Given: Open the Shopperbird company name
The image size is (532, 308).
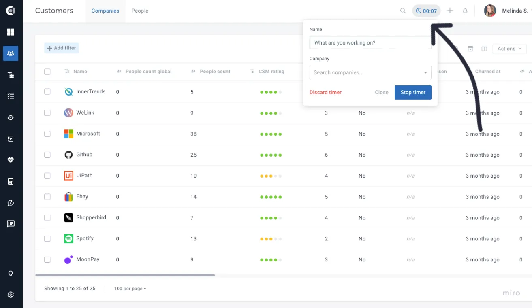Looking at the screenshot, I should [91, 218].
